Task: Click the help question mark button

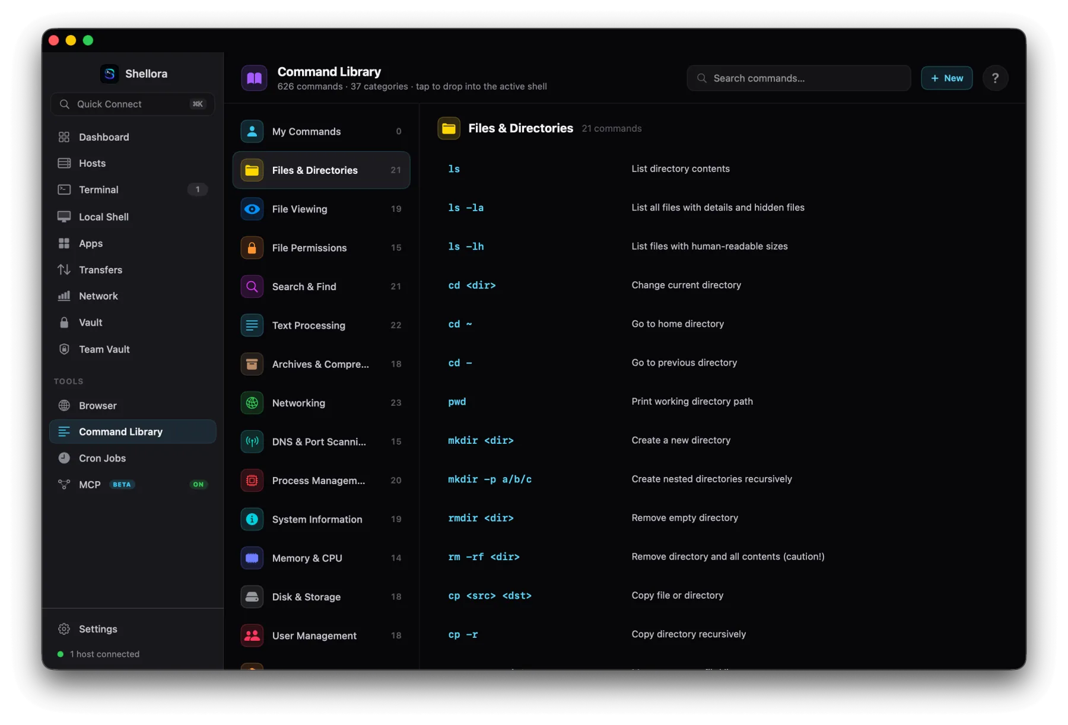Action: [995, 78]
